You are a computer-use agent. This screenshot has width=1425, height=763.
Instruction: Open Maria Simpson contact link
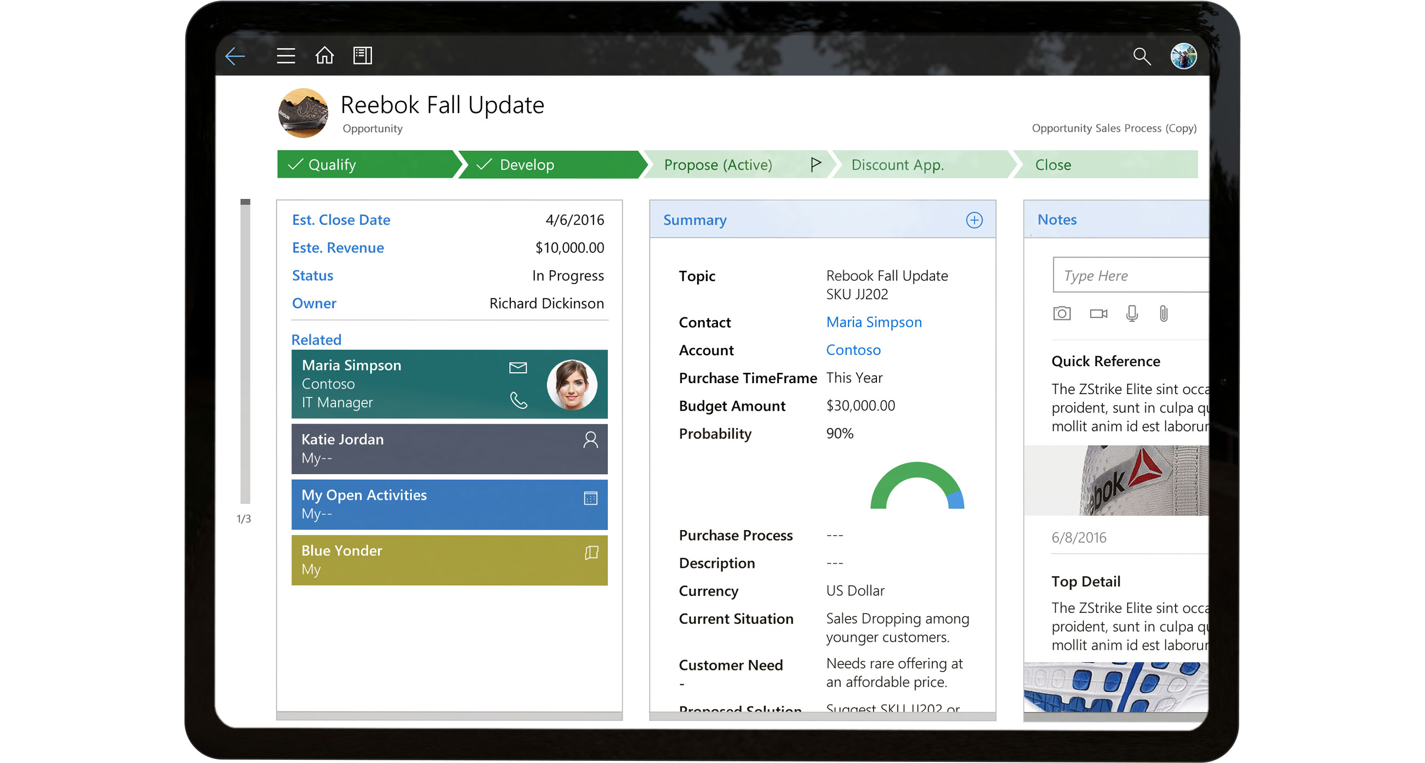(874, 322)
